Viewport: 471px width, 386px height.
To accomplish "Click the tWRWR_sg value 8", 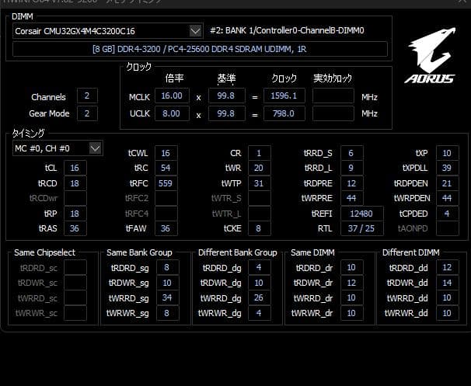I will pos(167,313).
